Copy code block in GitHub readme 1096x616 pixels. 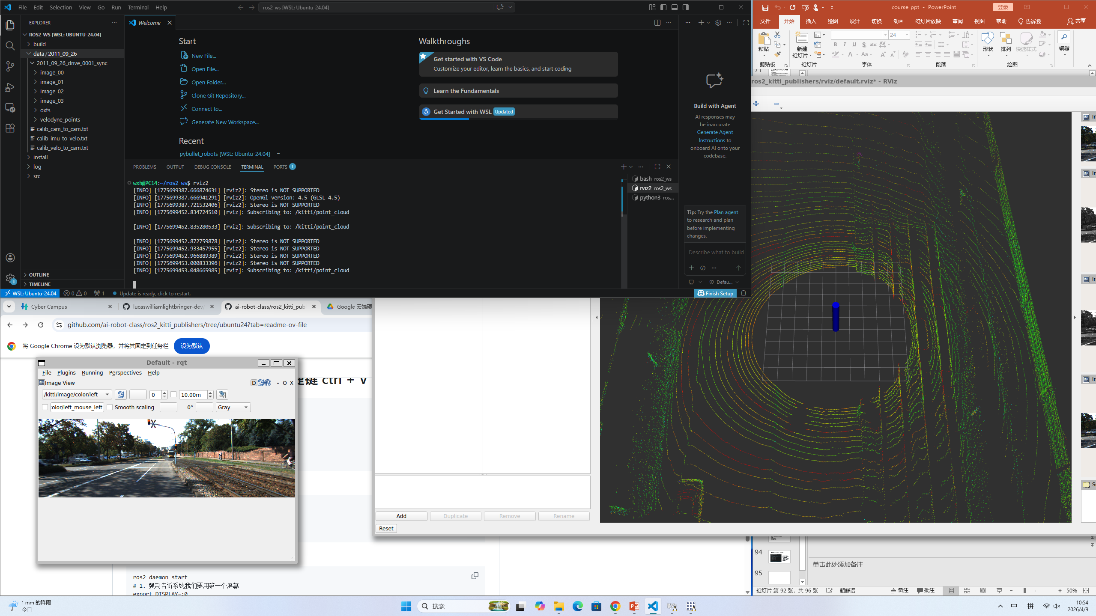[475, 576]
